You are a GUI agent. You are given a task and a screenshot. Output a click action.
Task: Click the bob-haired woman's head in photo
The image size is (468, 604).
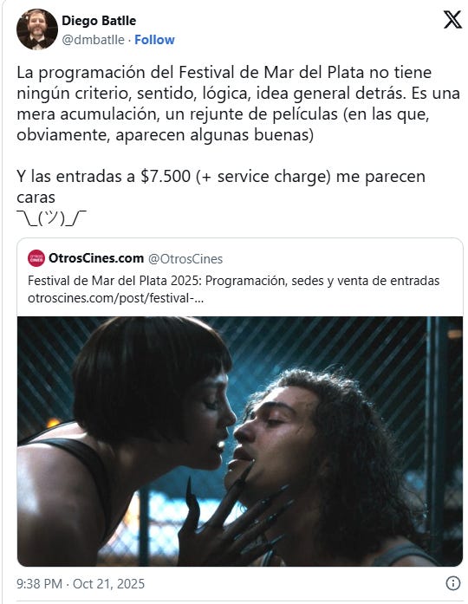point(154,386)
